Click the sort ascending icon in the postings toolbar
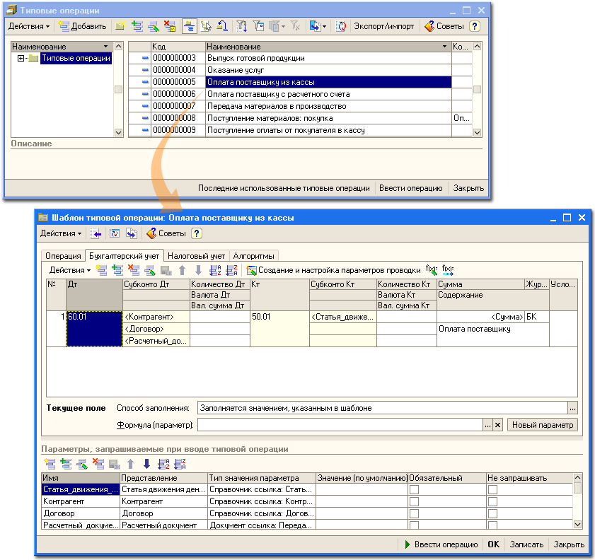 215,270
